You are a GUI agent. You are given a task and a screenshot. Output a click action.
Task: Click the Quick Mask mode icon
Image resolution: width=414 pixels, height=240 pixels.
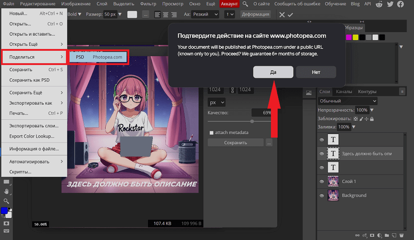(x=6, y=223)
